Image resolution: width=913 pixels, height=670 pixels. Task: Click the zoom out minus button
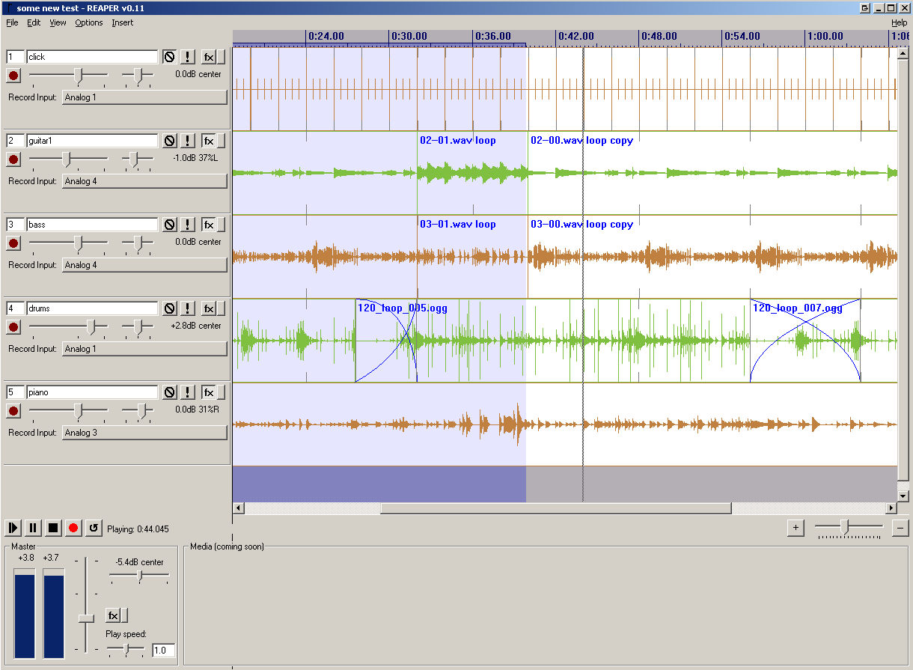click(x=900, y=528)
